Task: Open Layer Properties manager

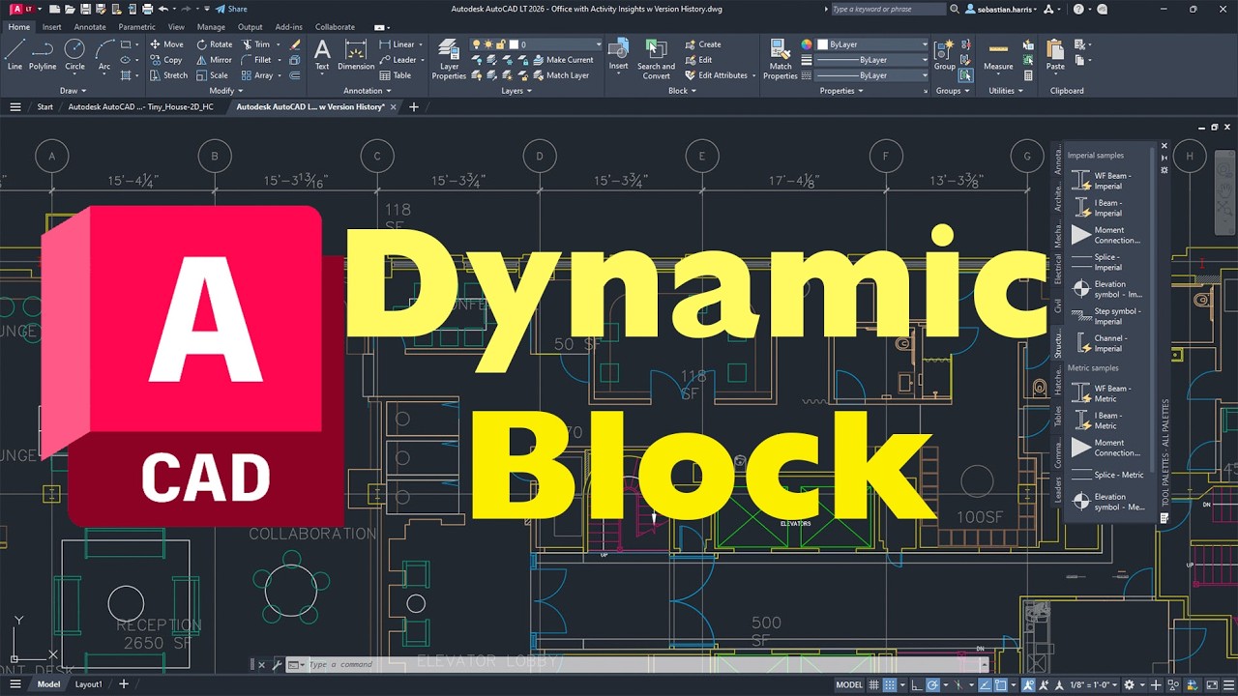Action: coord(449,59)
